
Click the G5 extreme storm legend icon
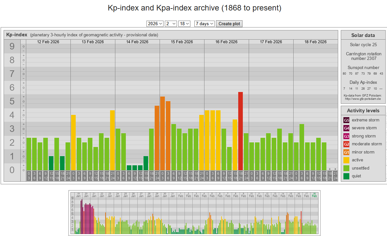346,120
